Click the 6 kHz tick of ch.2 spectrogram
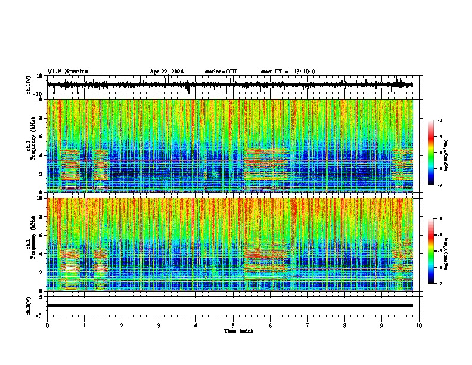This screenshot has height=365, width=472. 41,236
